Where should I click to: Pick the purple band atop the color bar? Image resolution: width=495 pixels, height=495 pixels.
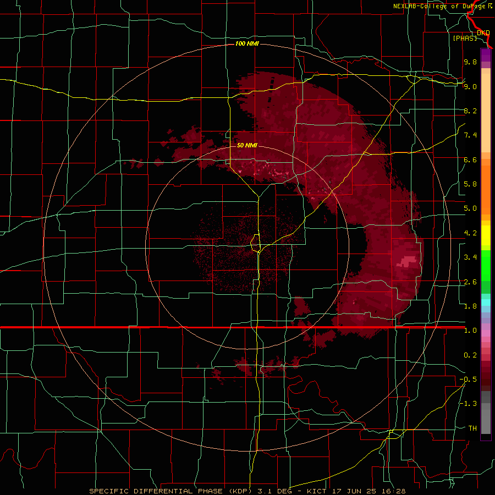click(486, 56)
